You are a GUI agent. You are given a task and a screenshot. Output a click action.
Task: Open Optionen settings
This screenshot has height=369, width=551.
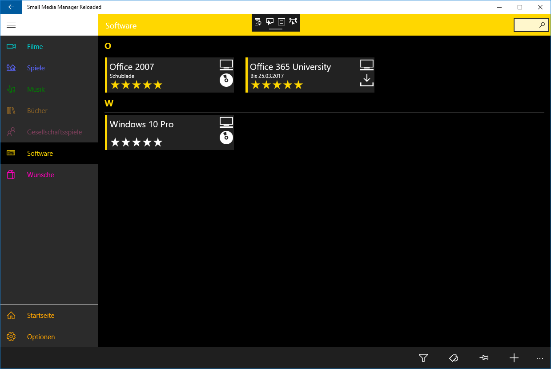(x=49, y=337)
